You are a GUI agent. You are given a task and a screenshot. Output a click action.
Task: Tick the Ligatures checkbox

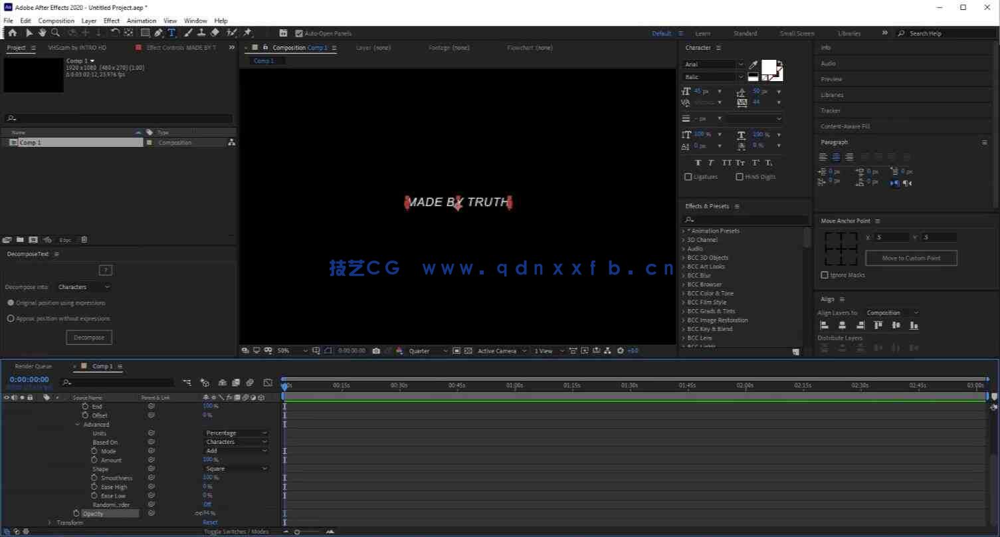[x=688, y=177]
